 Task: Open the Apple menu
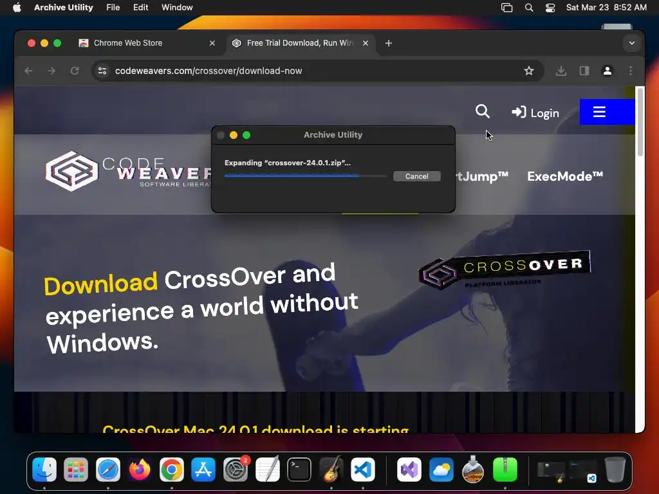click(x=17, y=8)
